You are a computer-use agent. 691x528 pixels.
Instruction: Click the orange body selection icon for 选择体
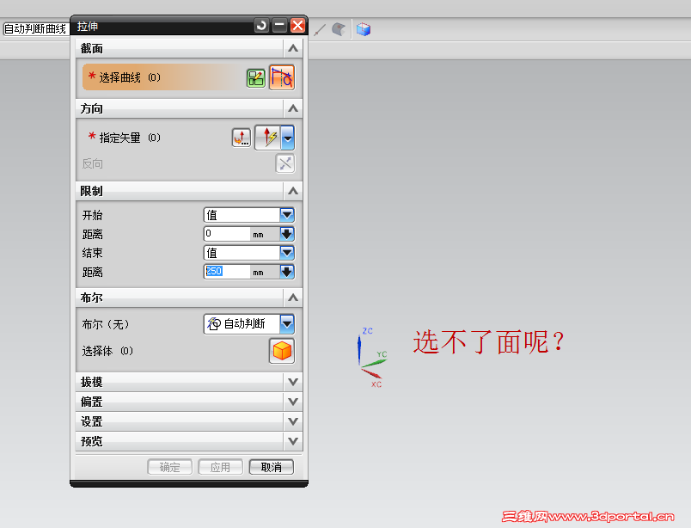281,351
